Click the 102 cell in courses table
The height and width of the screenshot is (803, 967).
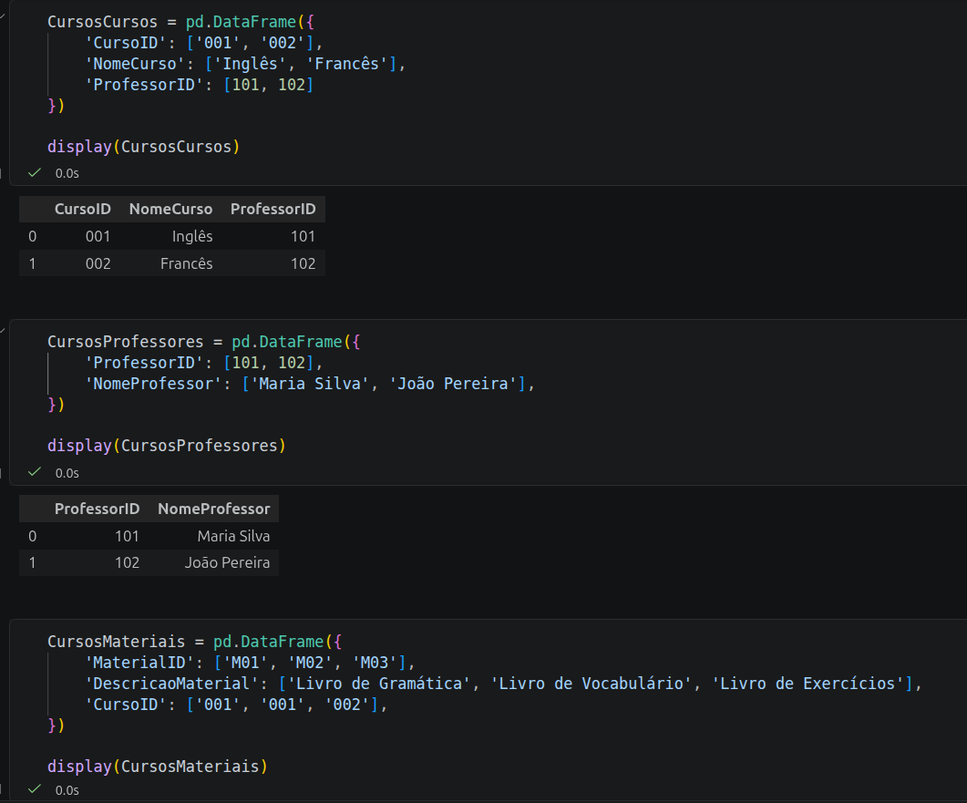click(x=303, y=264)
